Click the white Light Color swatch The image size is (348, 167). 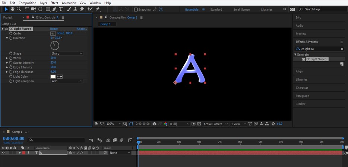pyautogui.click(x=53, y=76)
